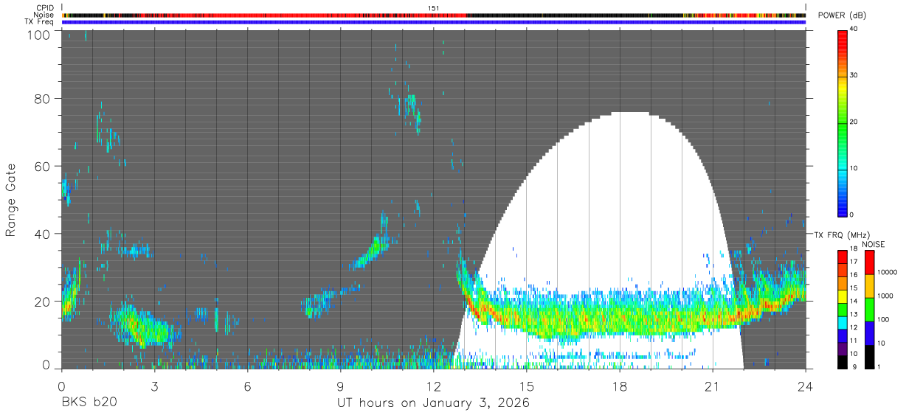The image size is (906, 418).
Task: Click the "40" tick atop POWER scale
Action: click(853, 29)
